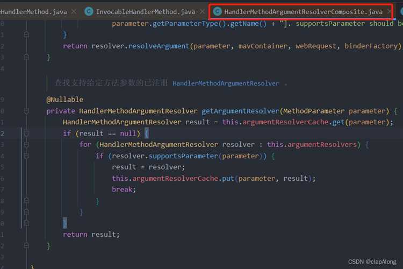Click the class icon on HandlerMethodArgumentResolverComposite.java tab
The width and height of the screenshot is (403, 269).
[217, 12]
